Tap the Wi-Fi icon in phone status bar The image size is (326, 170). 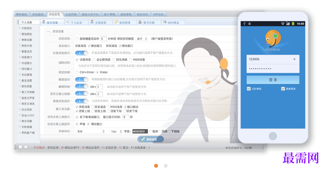283,24
